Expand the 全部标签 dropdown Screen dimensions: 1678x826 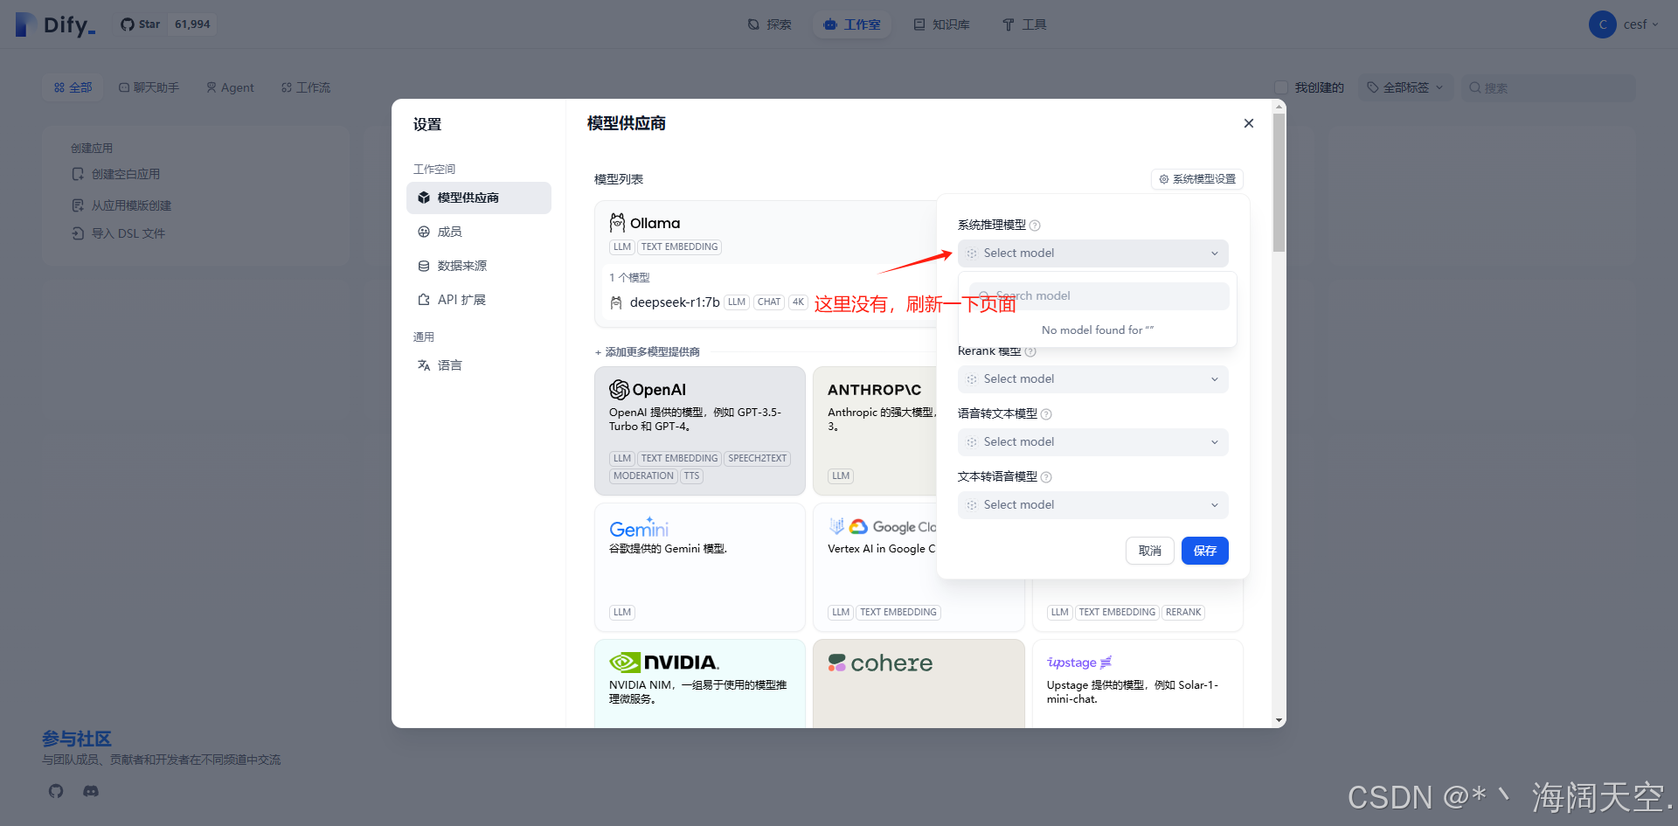(1405, 87)
